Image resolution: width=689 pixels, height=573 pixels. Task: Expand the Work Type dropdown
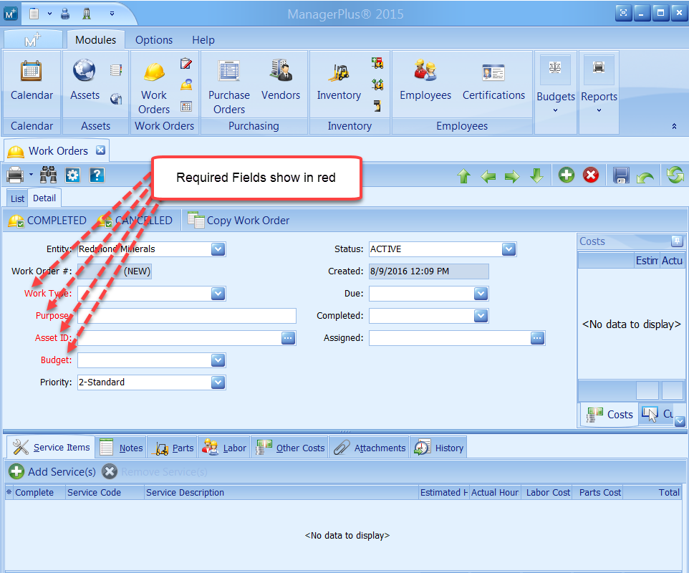218,294
